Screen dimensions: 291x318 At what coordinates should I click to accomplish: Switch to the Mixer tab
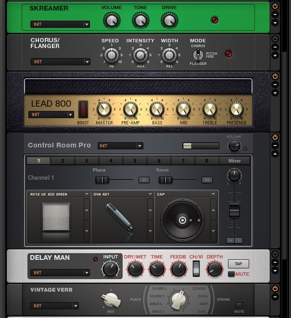coord(235,160)
